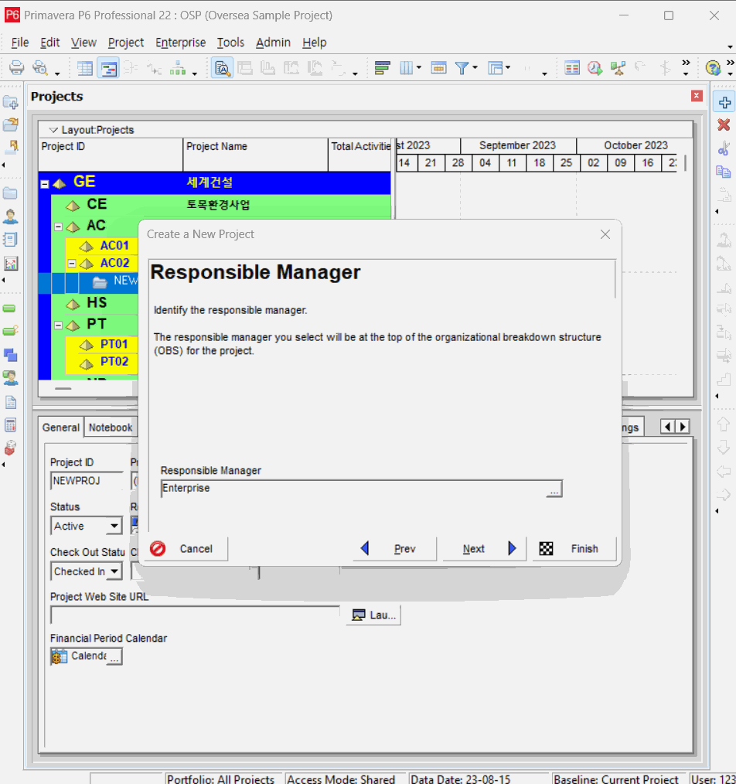Image resolution: width=736 pixels, height=784 pixels.
Task: Click Cancel in the wizard
Action: pyautogui.click(x=188, y=549)
